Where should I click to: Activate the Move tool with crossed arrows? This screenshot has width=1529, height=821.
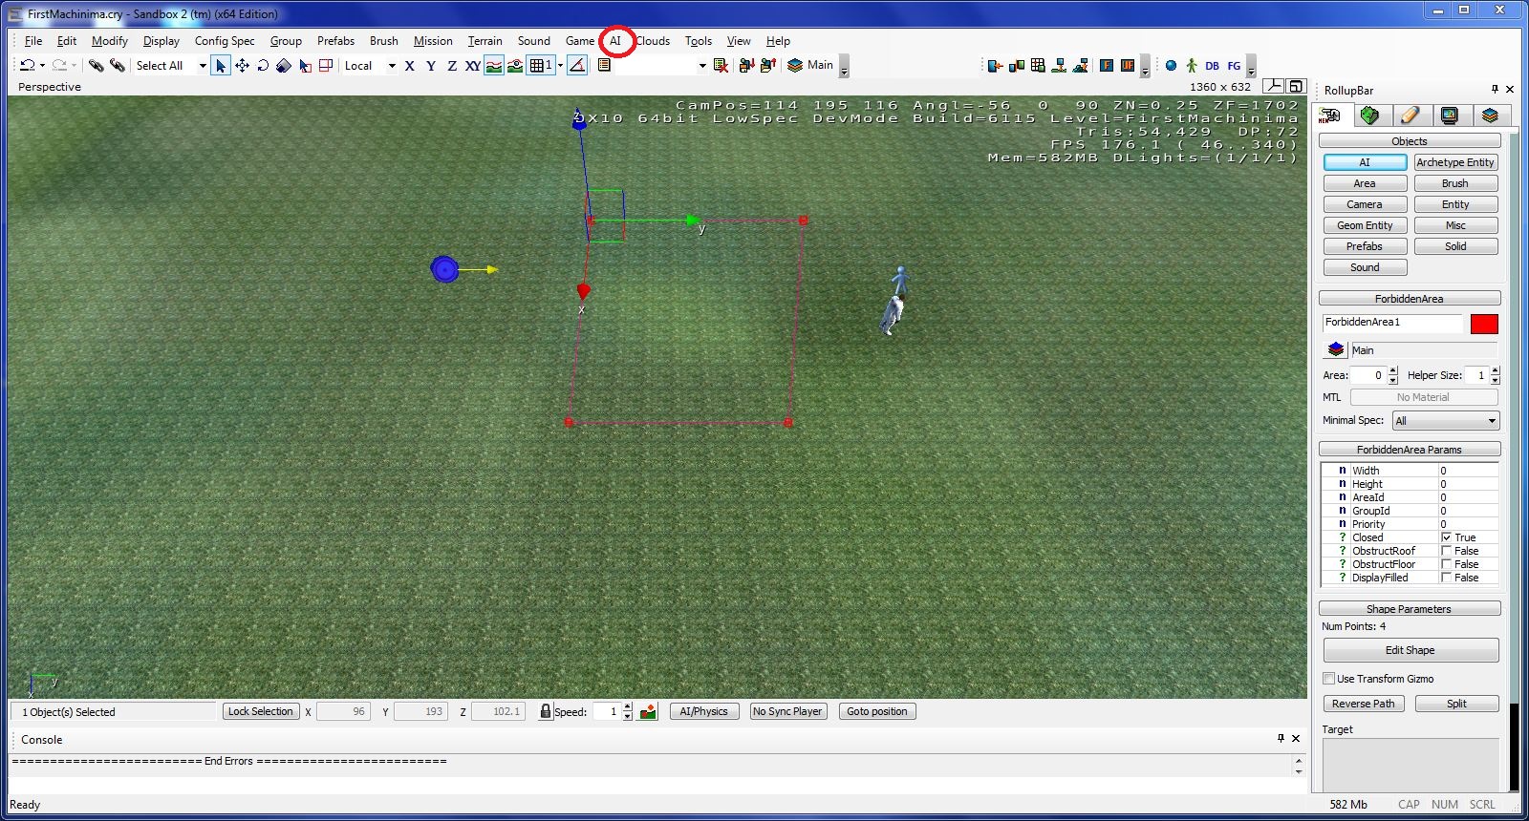click(242, 65)
